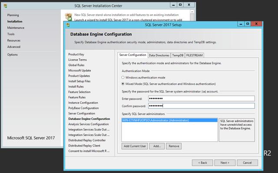Click Install Rules setup step

(76, 87)
